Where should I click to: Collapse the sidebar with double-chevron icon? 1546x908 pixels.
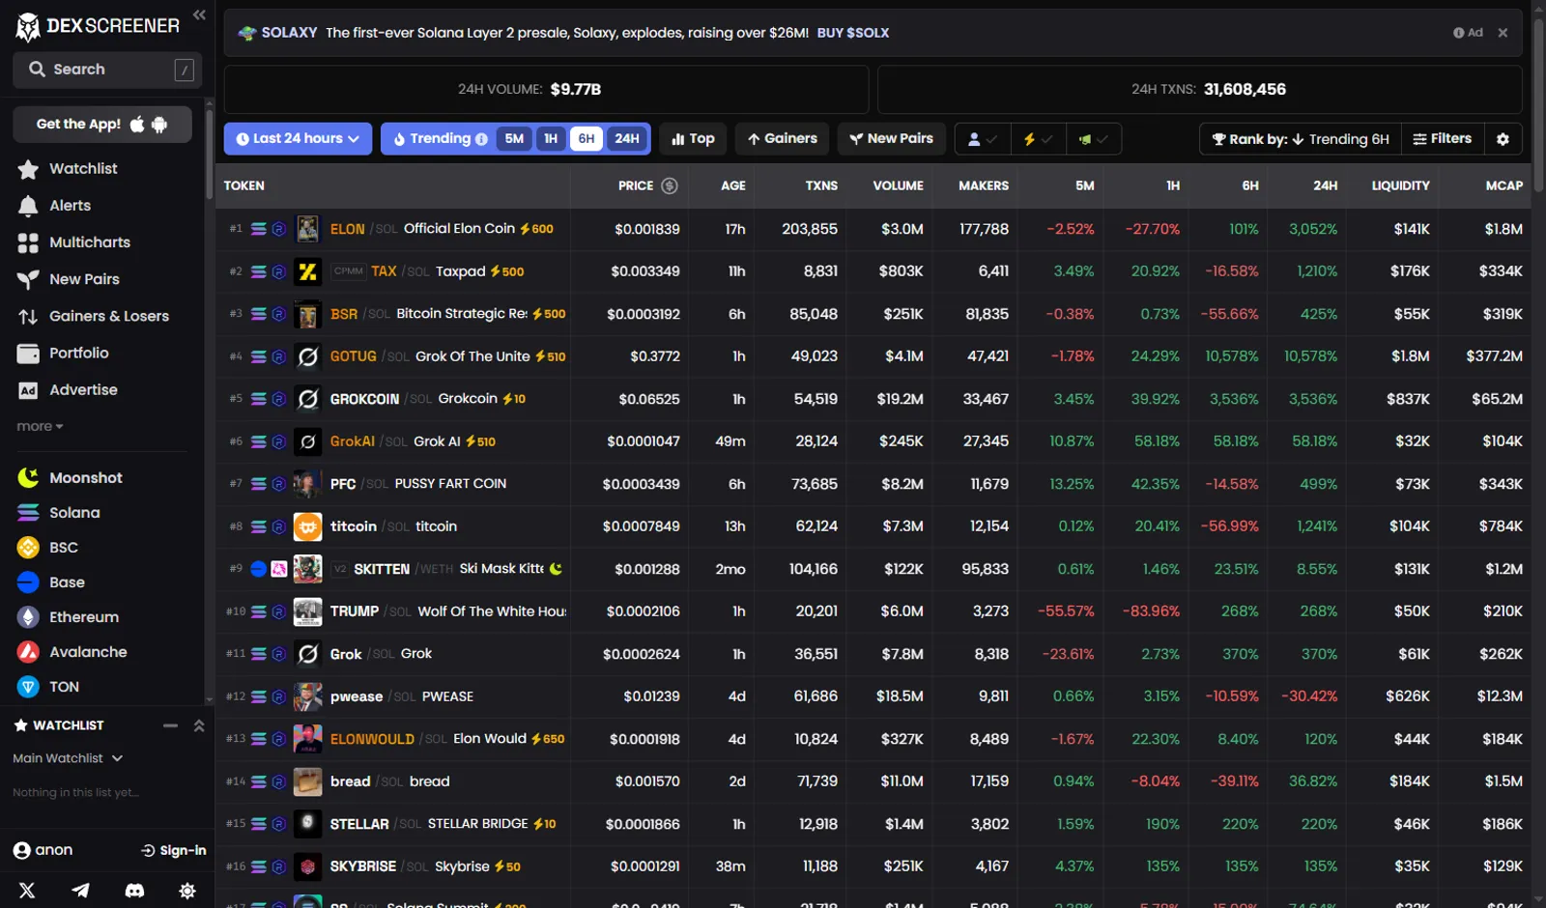(199, 14)
